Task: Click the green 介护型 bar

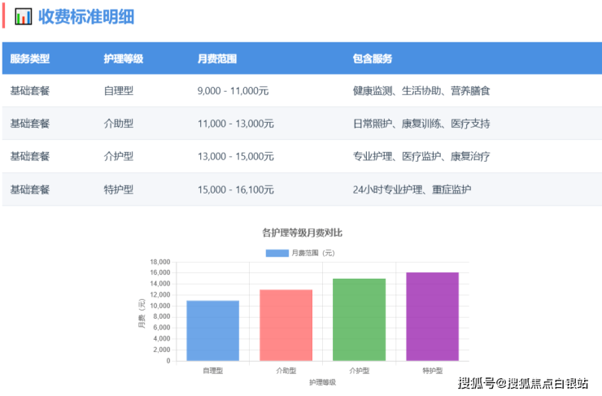Action: (359, 319)
